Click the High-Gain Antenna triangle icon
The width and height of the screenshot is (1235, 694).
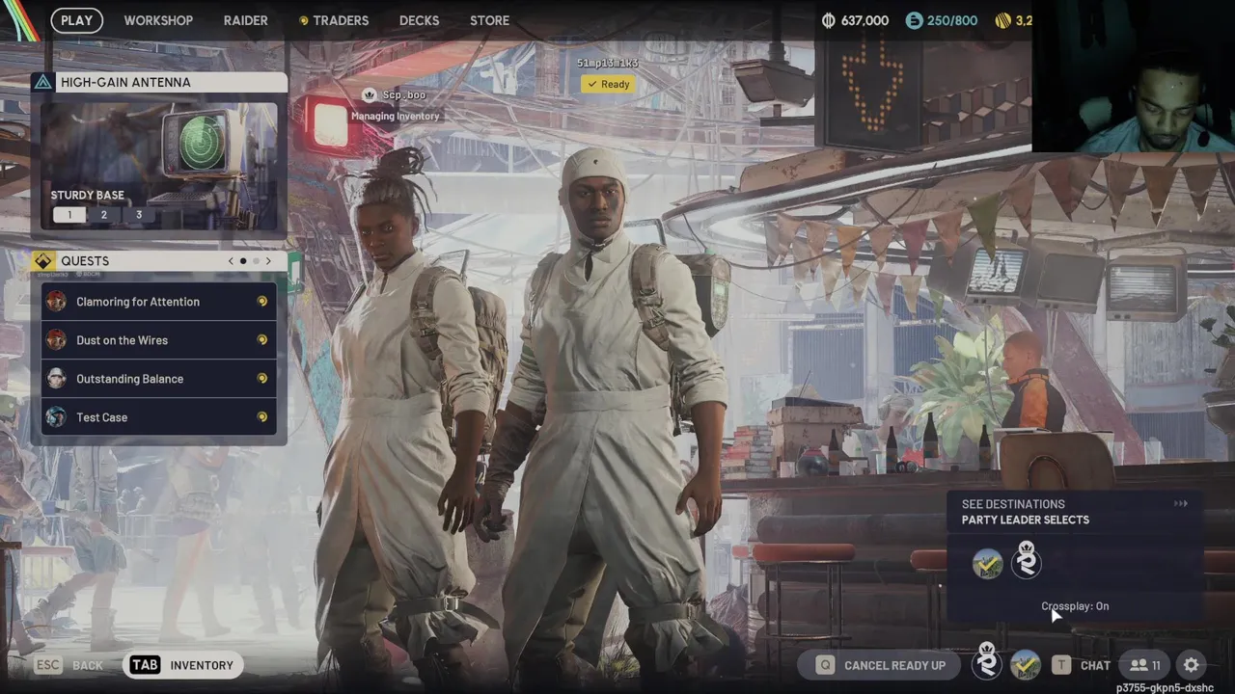43,83
